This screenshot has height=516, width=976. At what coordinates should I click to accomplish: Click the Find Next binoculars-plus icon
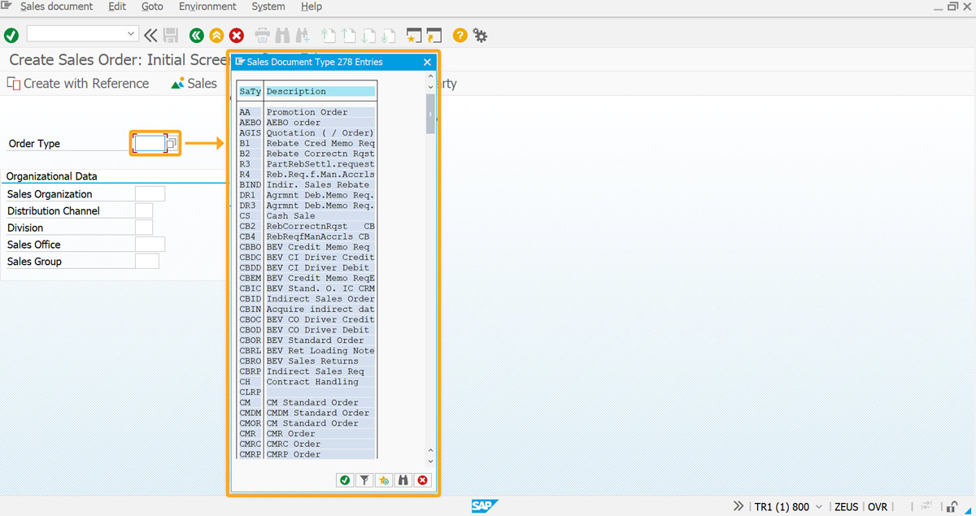tap(303, 35)
